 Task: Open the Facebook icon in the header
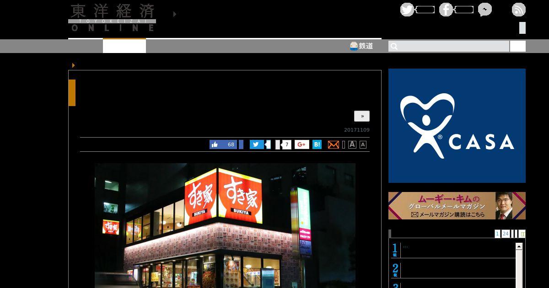click(x=446, y=10)
